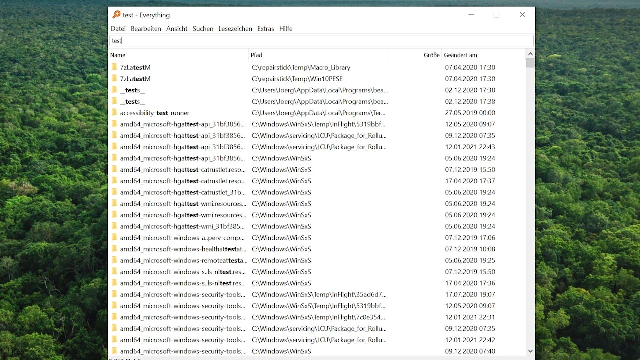640x360 pixels.
Task: Click the Everything magnifier icon in title bar
Action: pos(116,15)
